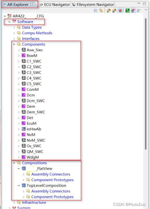Click the IoHwAb component icon

[24, 129]
